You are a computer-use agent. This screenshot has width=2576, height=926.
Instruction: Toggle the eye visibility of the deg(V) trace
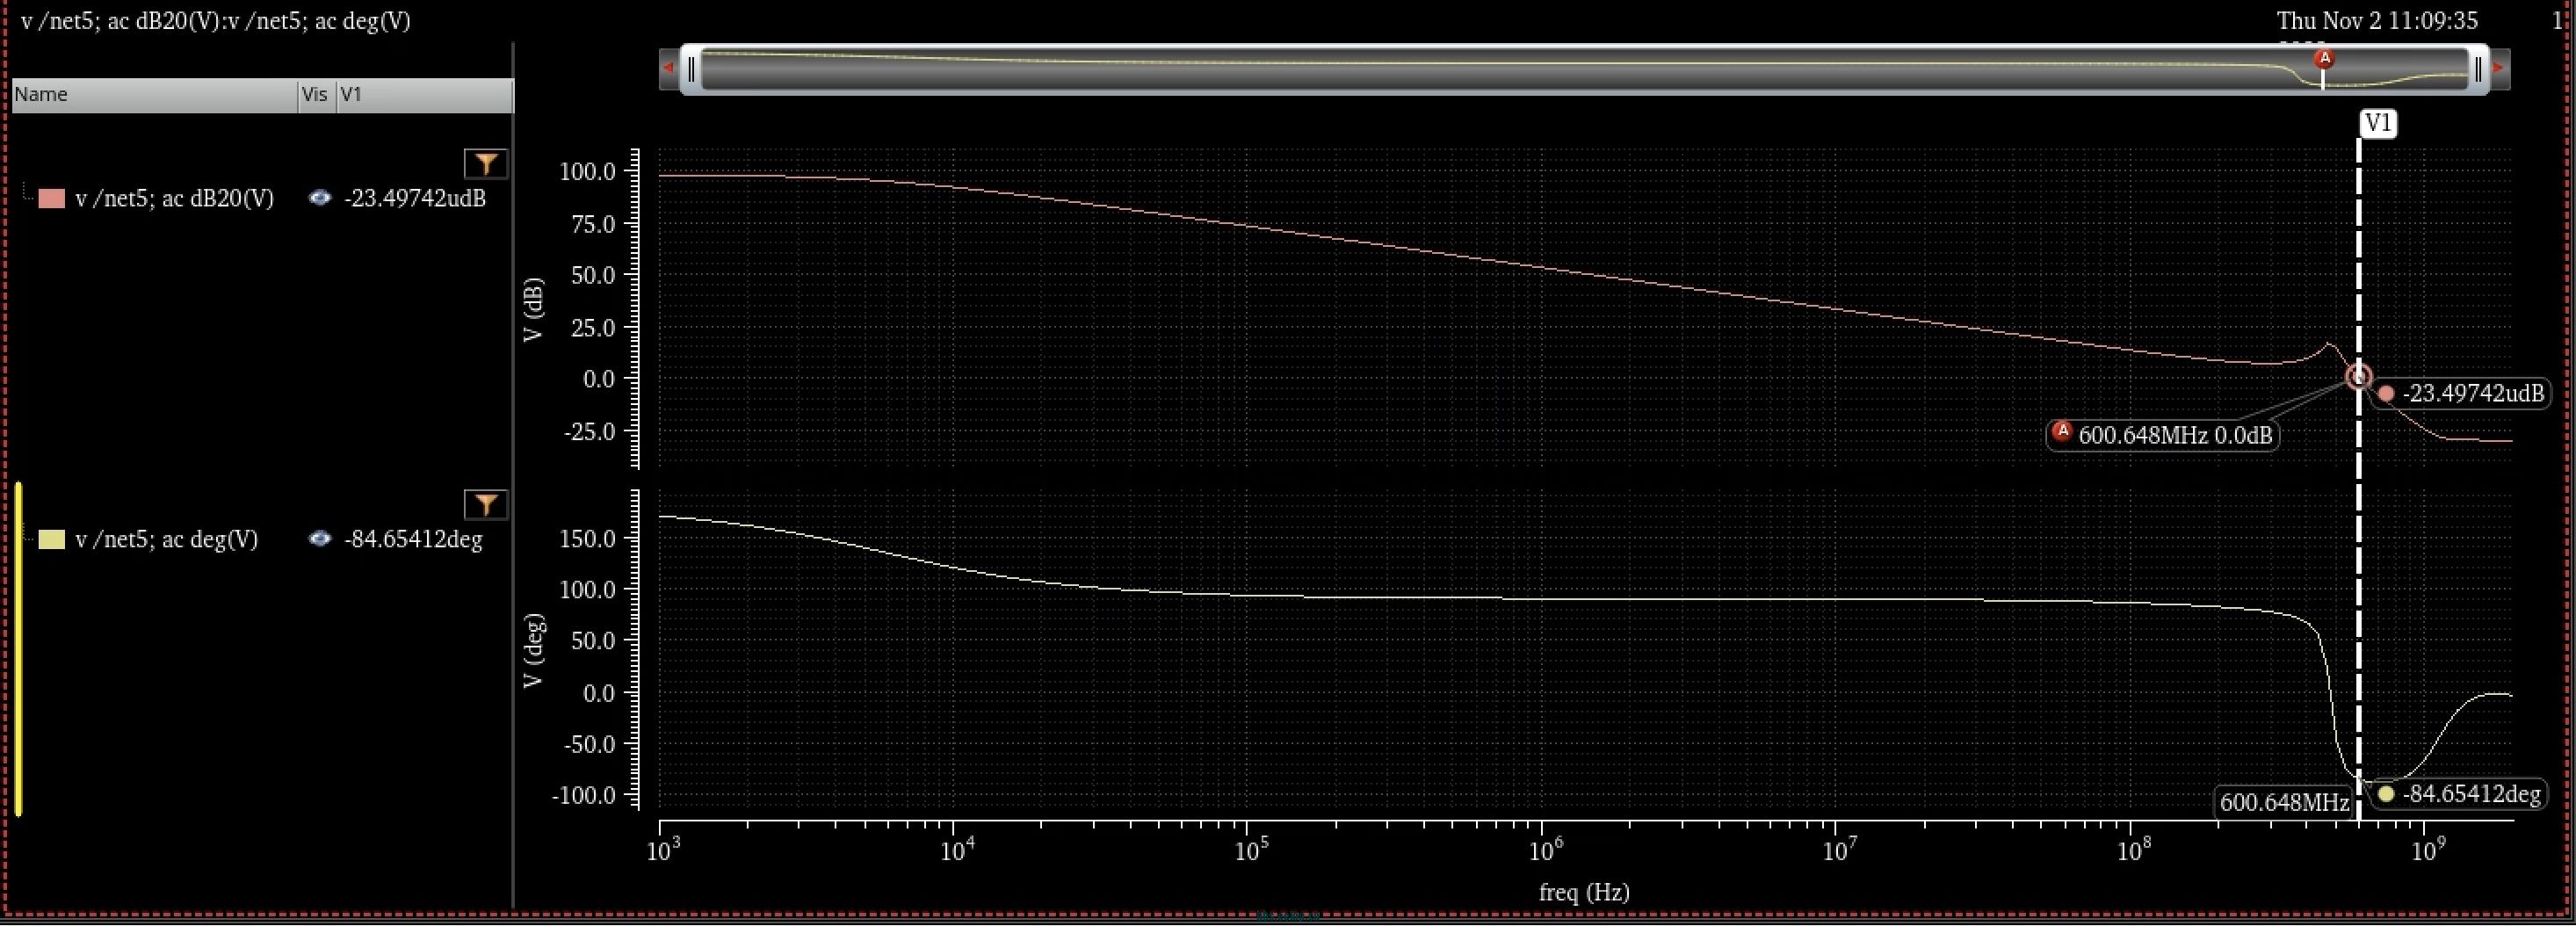pyautogui.click(x=320, y=539)
